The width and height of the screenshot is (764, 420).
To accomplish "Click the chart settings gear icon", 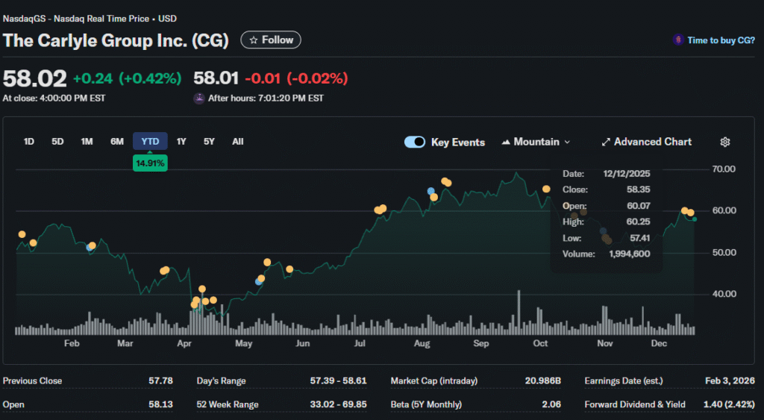I will (x=724, y=142).
